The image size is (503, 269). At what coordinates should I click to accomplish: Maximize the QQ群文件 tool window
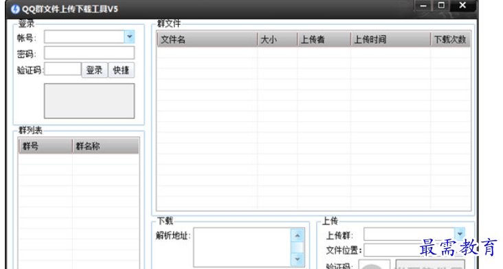click(441, 6)
